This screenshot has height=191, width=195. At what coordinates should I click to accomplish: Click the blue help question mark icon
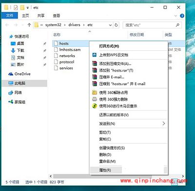pyautogui.click(x=182, y=16)
